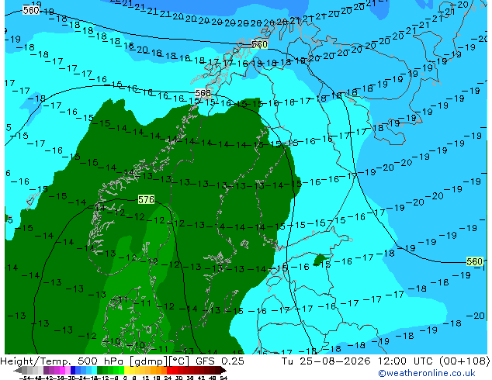This screenshot has height=380, width=492.
Task: Pick the yellow segment of the temperature legend
Action: click(x=126, y=370)
